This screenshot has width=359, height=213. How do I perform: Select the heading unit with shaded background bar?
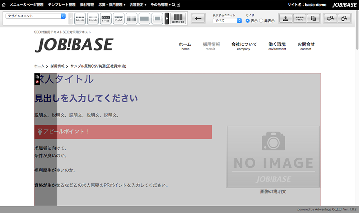[118, 19]
